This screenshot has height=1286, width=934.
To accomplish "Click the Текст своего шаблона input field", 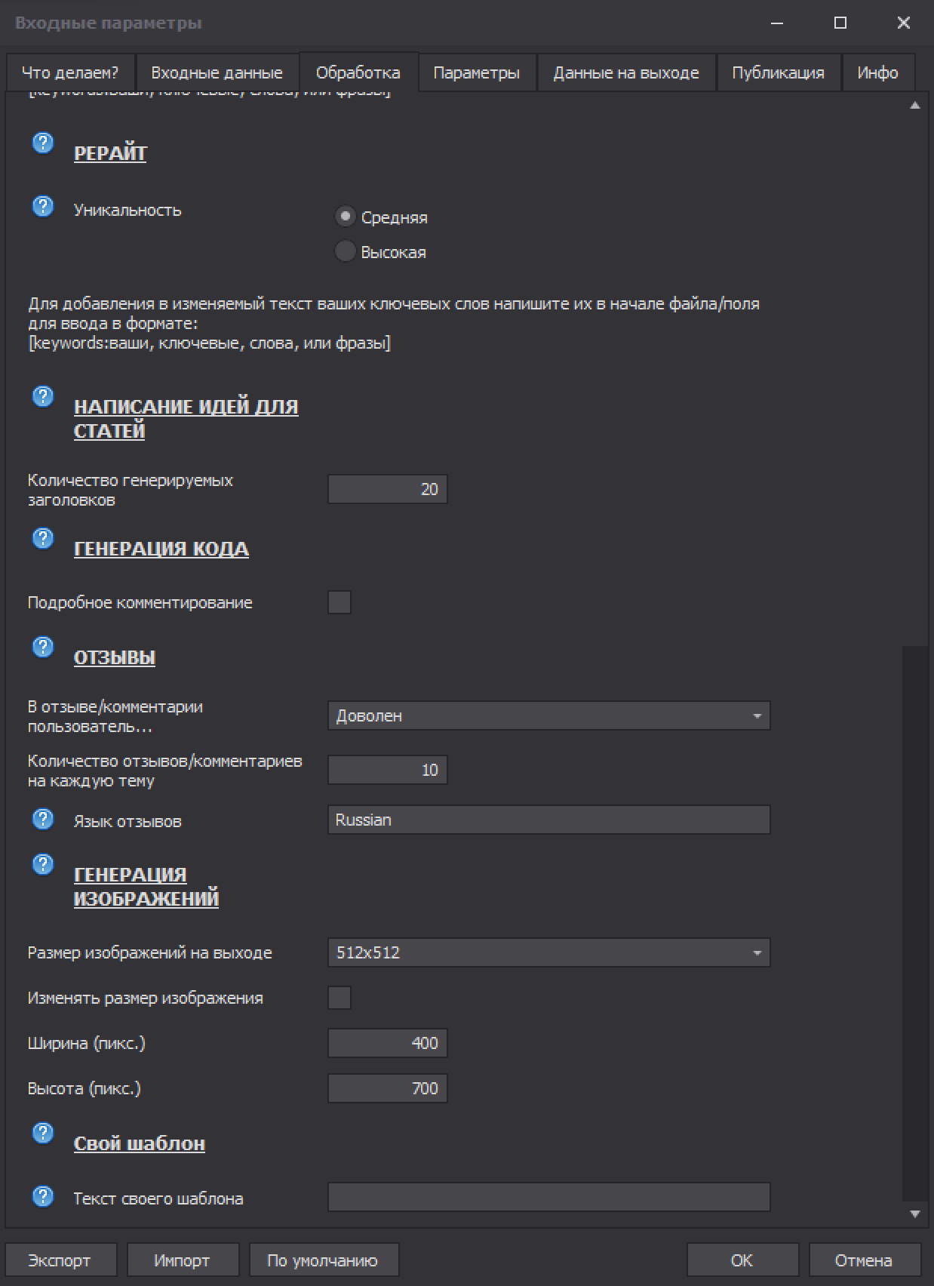I will (x=548, y=1197).
